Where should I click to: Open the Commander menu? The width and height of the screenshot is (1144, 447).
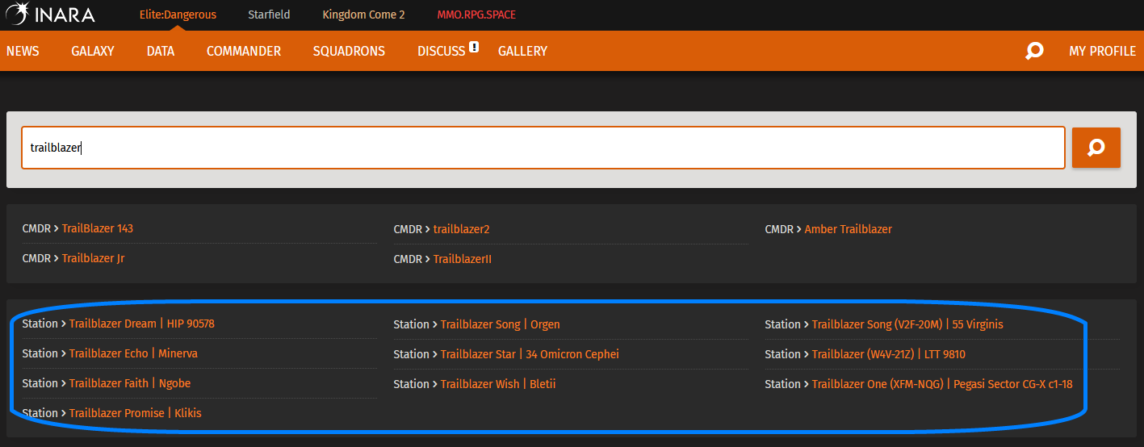pyautogui.click(x=244, y=51)
